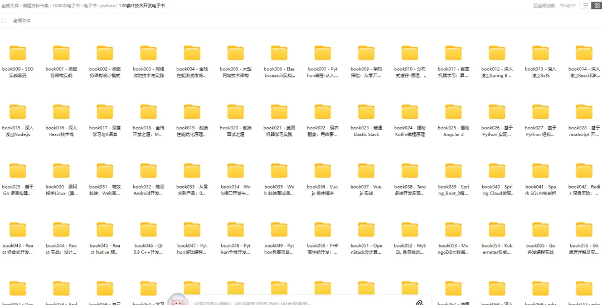
Task: Open book001 微服务架构实战 folder icon
Action: (61, 53)
